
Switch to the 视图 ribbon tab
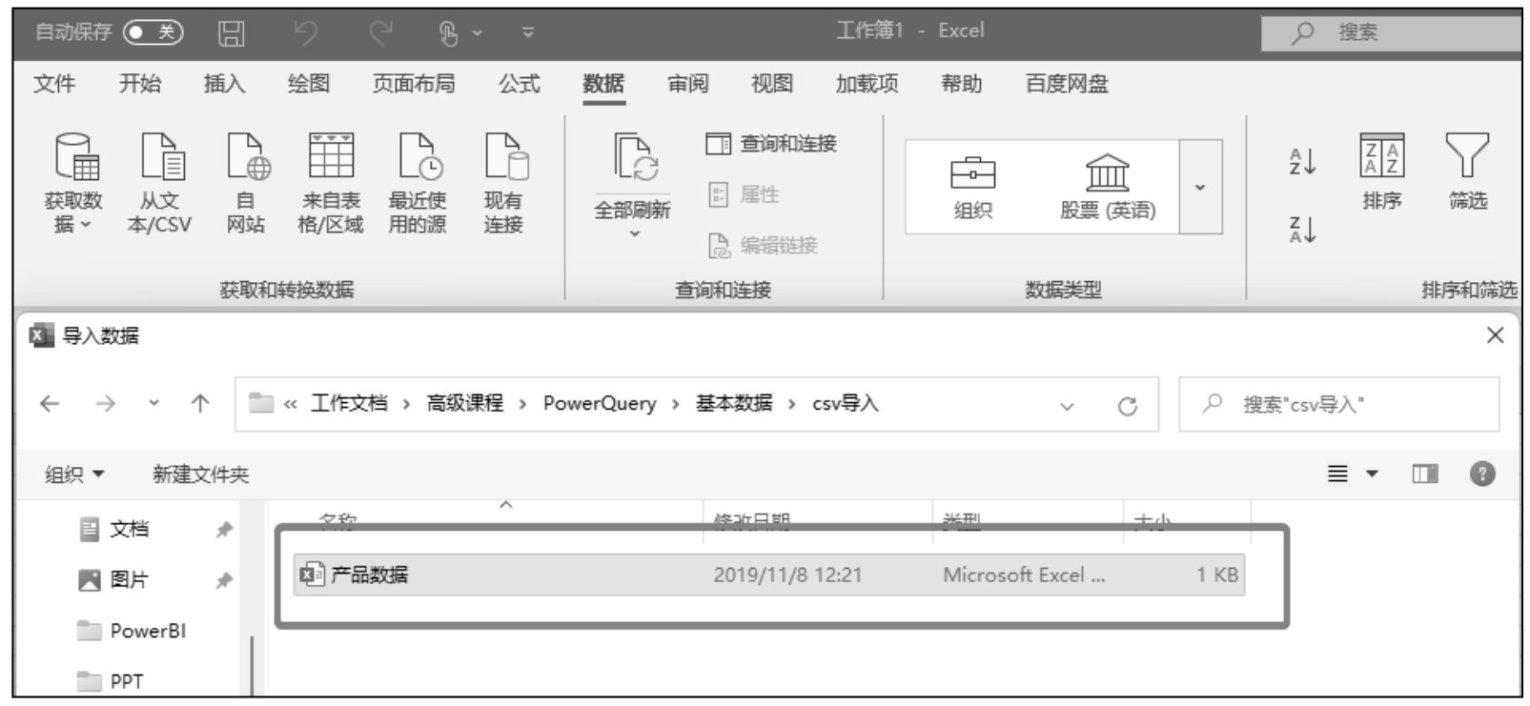coord(772,84)
